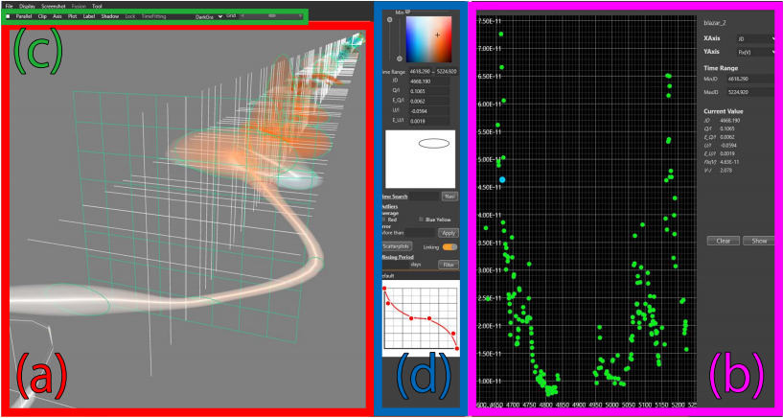Check the Red outliers checkbox
The height and width of the screenshot is (418, 783).
[x=385, y=219]
